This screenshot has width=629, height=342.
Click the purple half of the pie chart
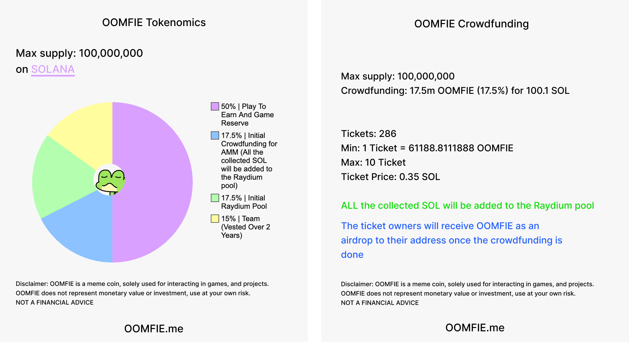click(x=154, y=182)
